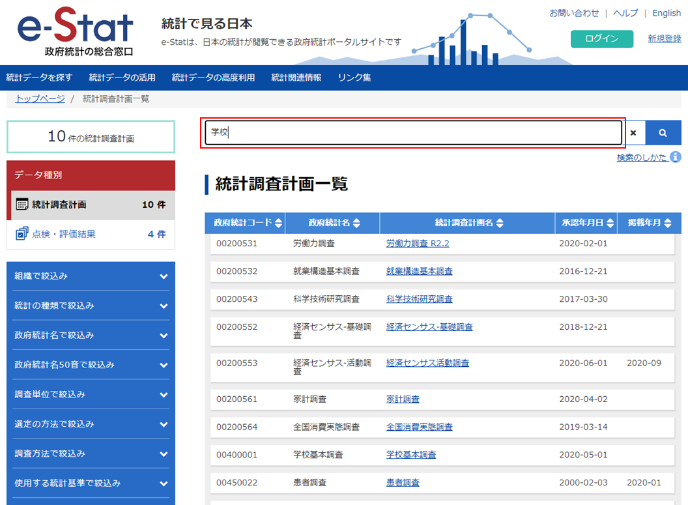The height and width of the screenshot is (505, 688).
Task: Sort by 承認年月日 arrows
Action: [610, 223]
